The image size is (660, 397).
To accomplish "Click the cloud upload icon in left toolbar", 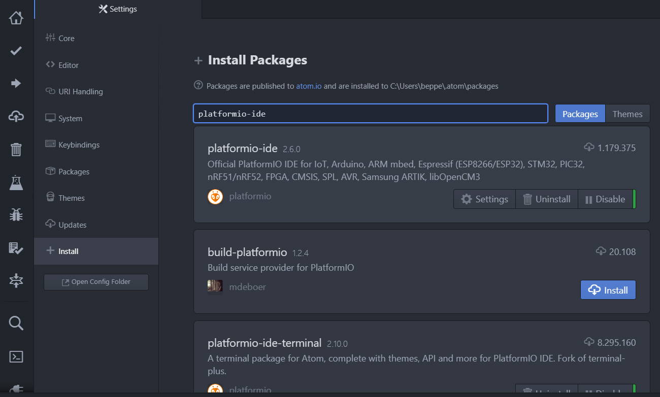I will click(x=16, y=117).
